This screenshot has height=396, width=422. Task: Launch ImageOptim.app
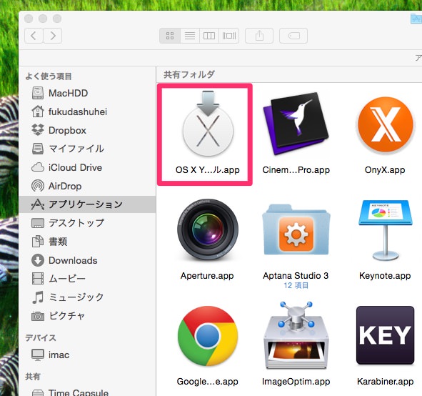point(296,335)
